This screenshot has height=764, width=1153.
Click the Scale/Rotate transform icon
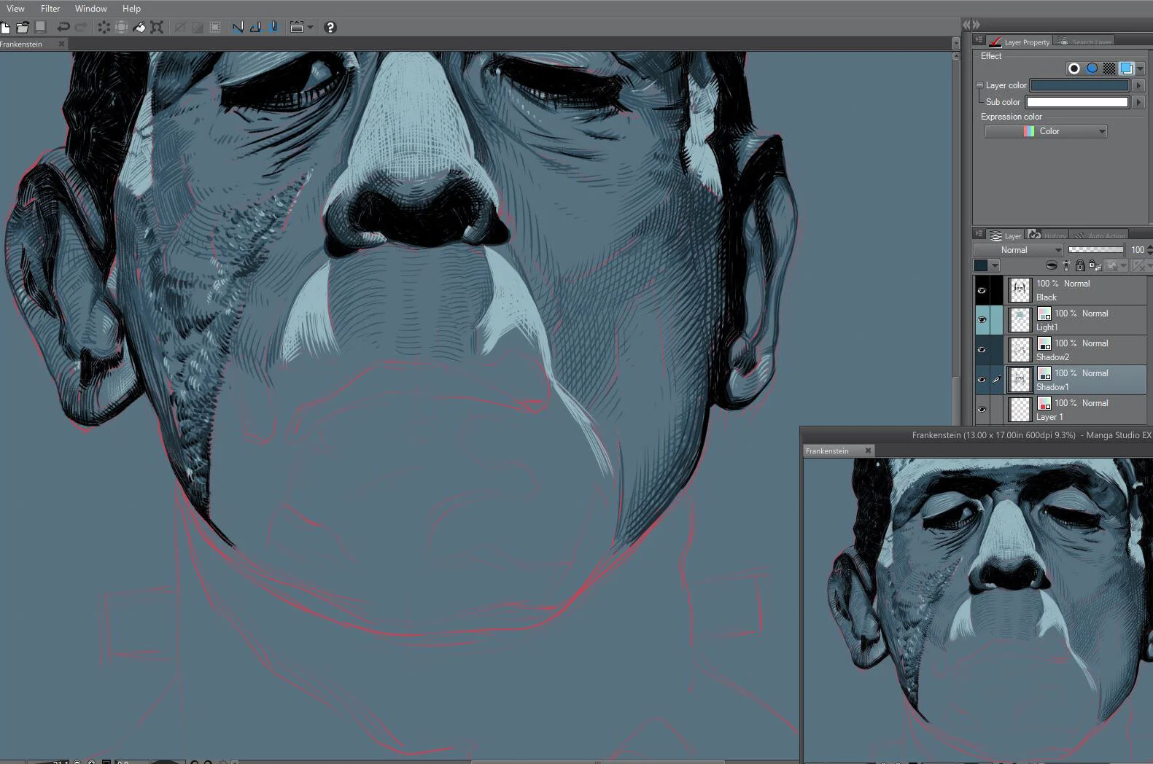click(x=157, y=28)
